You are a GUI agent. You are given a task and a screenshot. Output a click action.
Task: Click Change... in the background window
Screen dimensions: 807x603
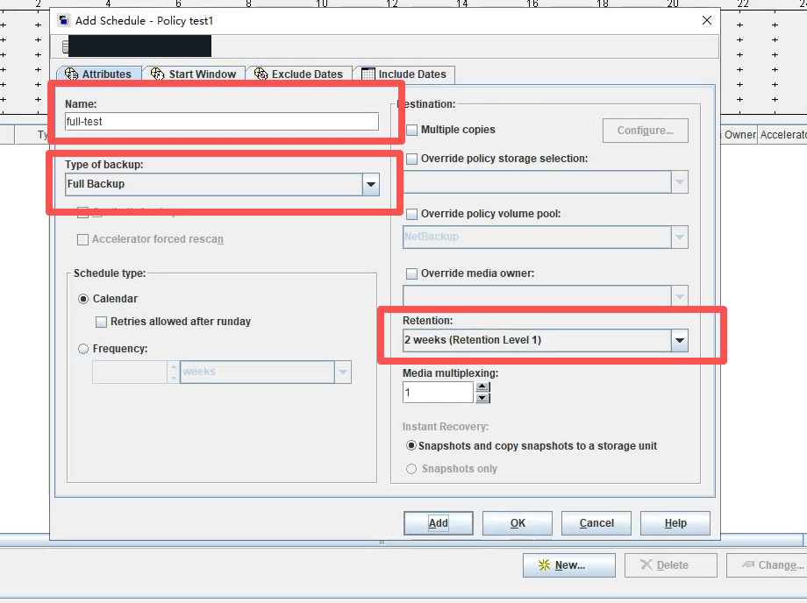768,565
